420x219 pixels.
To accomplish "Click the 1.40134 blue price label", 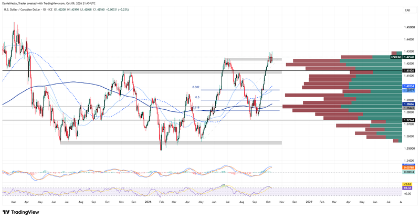I will (x=409, y=86).
